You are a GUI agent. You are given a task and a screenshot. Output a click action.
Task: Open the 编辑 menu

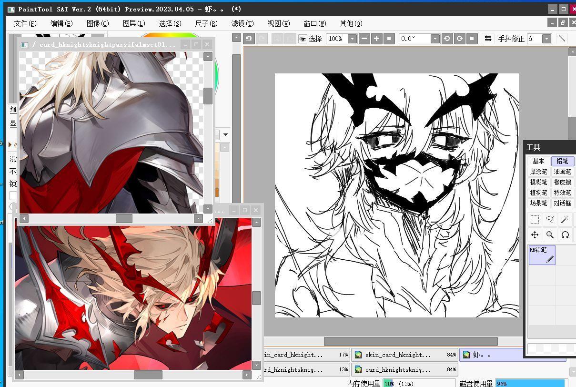(x=61, y=23)
